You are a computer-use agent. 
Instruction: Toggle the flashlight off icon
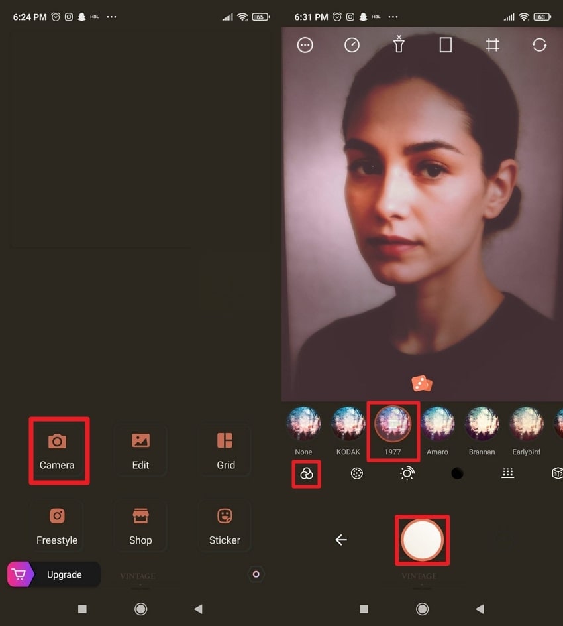click(399, 44)
